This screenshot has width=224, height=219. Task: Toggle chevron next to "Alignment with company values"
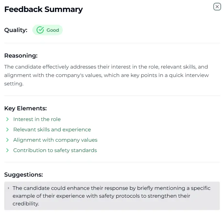tap(7, 140)
